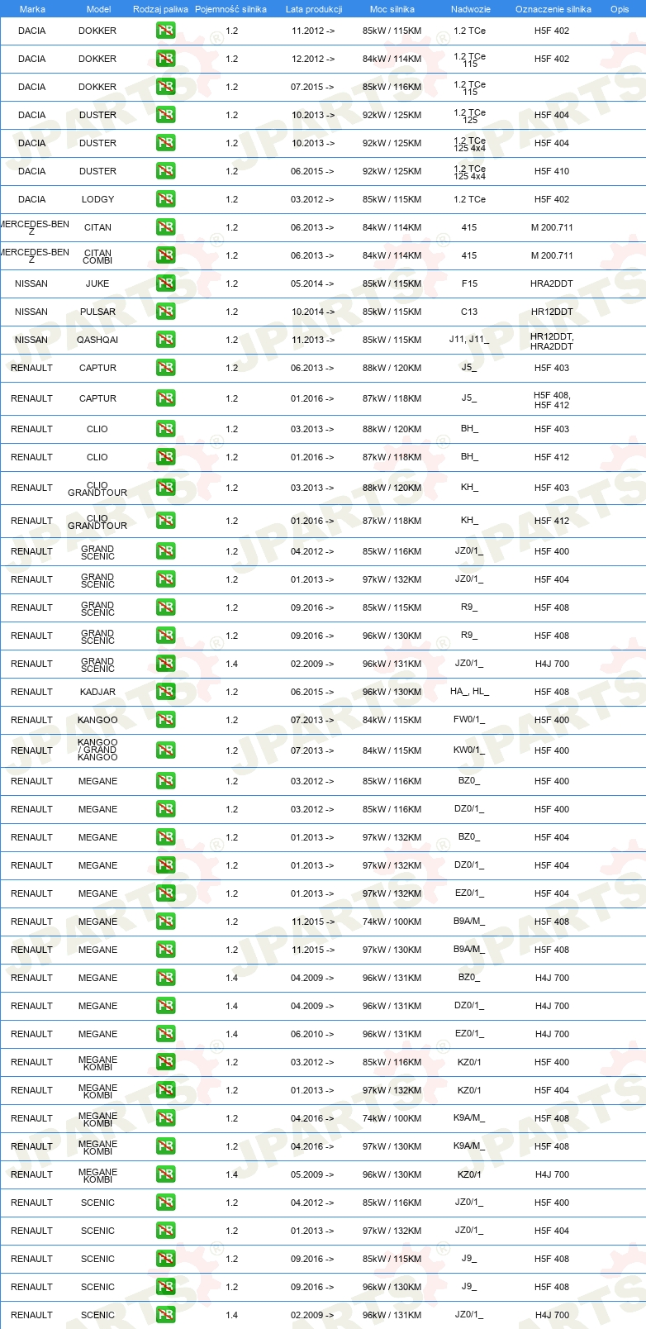Click petrol icon in Grand Scenic 02.2009 row

165,664
